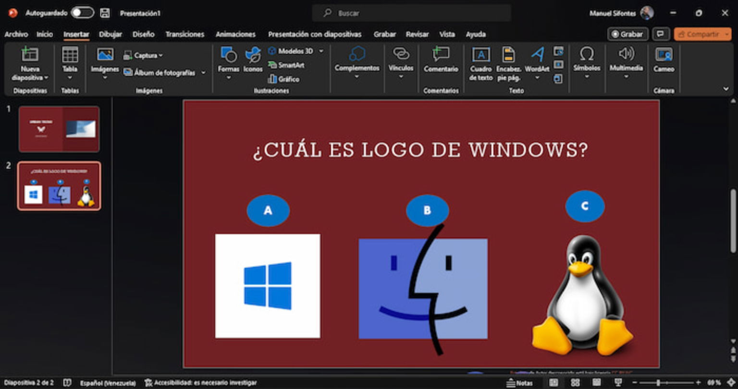
Task: Switch to normal view in status bar
Action: tap(553, 383)
